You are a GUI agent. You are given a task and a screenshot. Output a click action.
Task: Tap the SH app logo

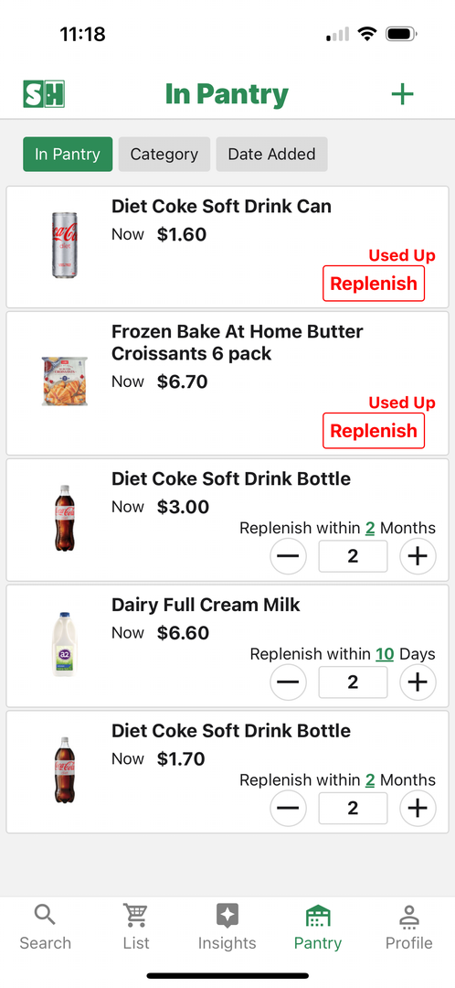44,94
